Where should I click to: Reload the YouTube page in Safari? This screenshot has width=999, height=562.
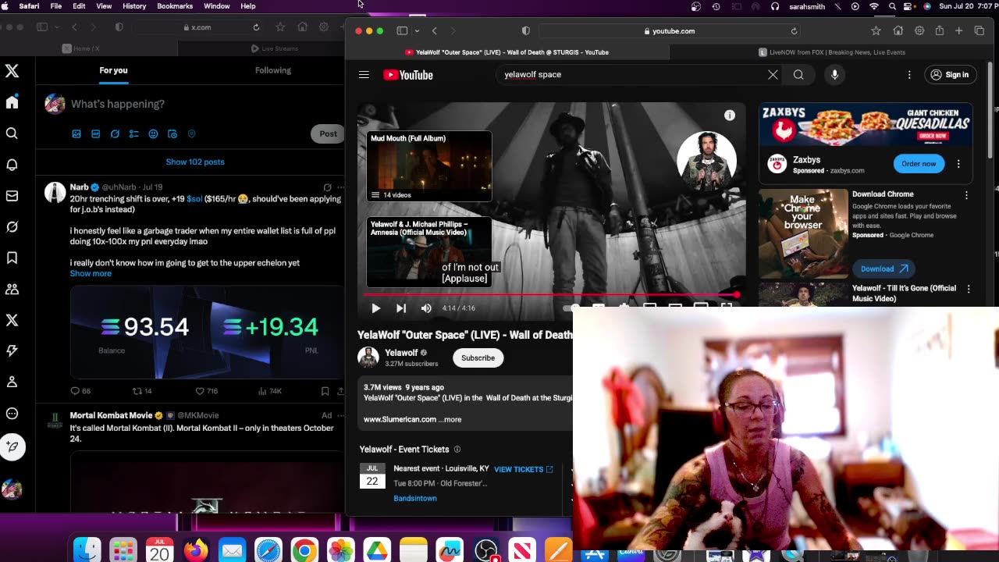[794, 31]
